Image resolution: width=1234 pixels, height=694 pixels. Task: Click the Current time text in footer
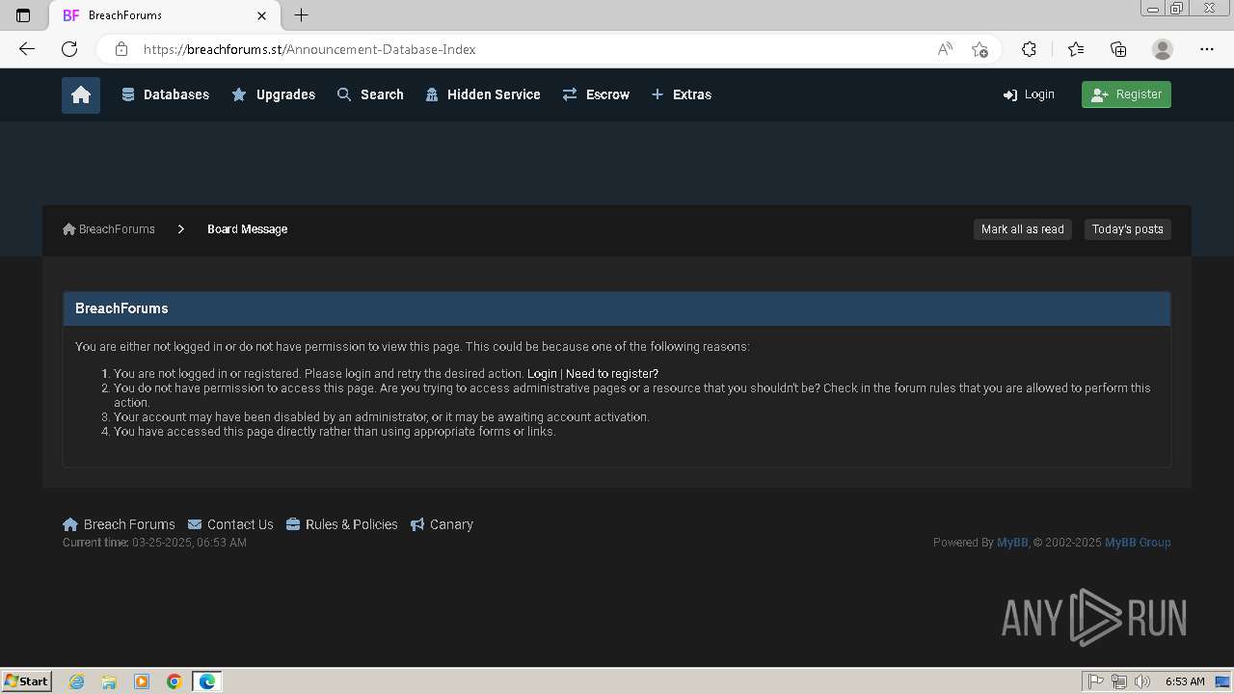coord(154,543)
